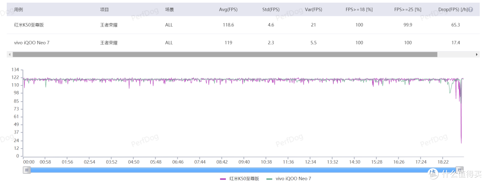Image resolution: width=486 pixels, height=184 pixels.
Task: Toggle the 红米K50至尊版 legend series
Action: [x=239, y=179]
